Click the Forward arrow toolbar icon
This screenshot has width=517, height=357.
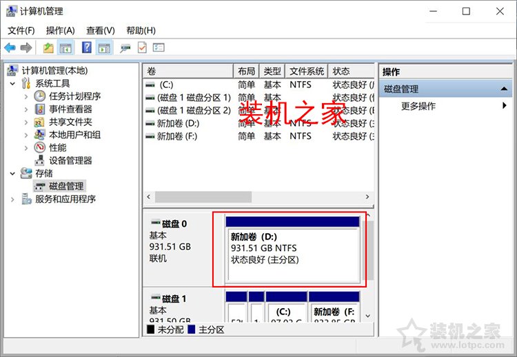pos(26,47)
